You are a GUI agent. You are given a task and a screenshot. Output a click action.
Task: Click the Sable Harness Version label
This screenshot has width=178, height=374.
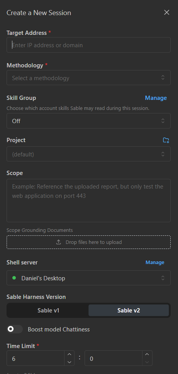(x=36, y=297)
